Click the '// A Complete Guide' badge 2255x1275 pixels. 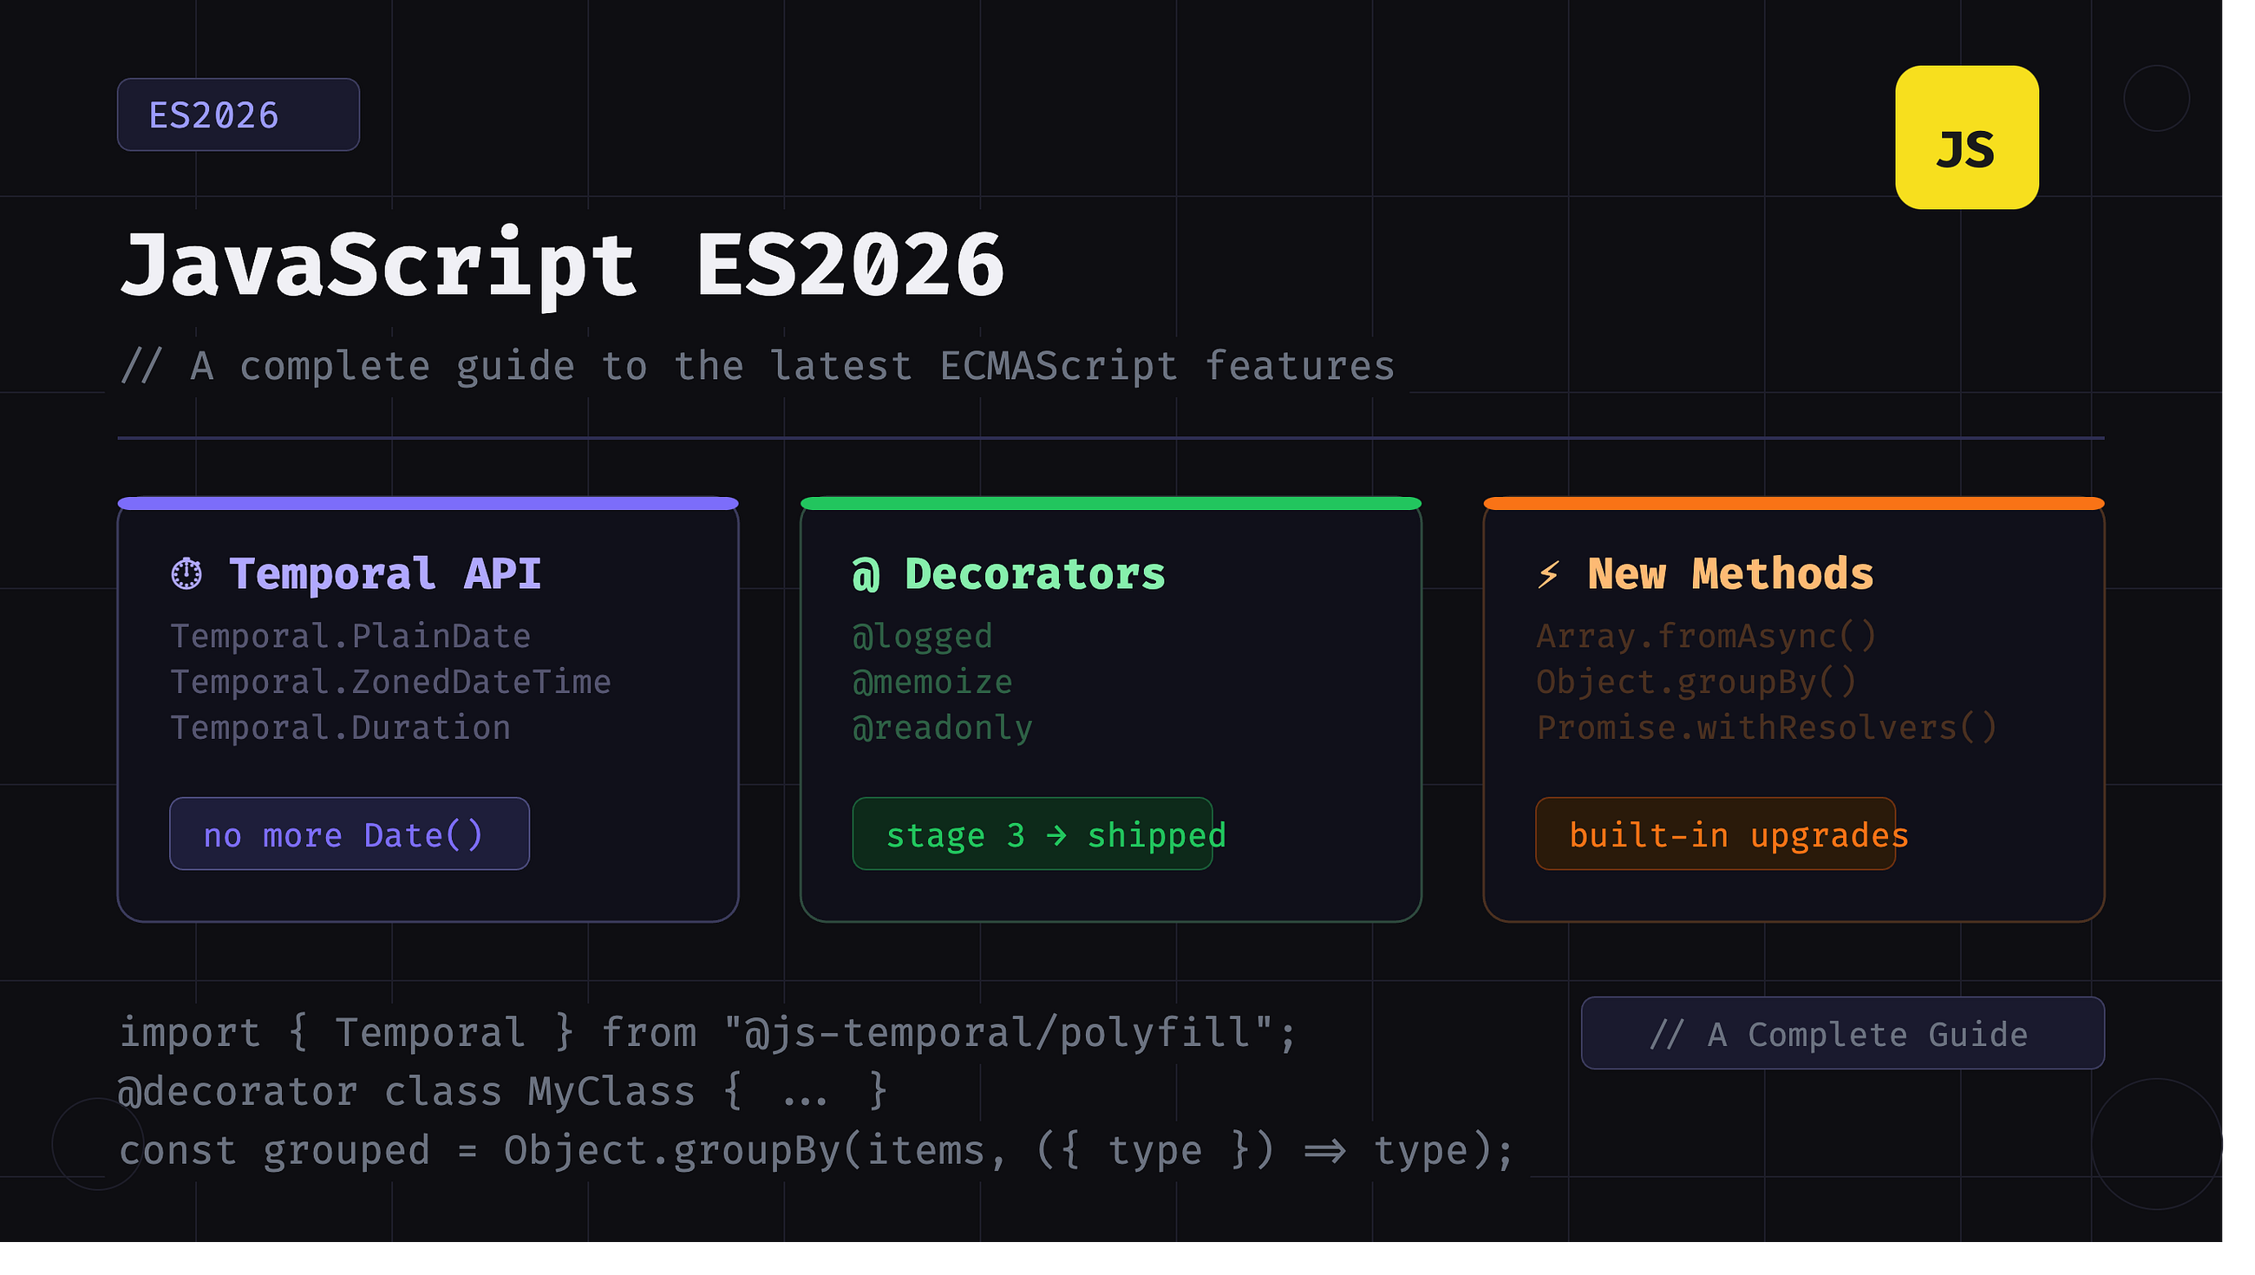1843,1033
